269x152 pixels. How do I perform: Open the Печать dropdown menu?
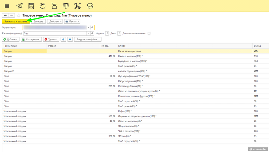point(72,21)
